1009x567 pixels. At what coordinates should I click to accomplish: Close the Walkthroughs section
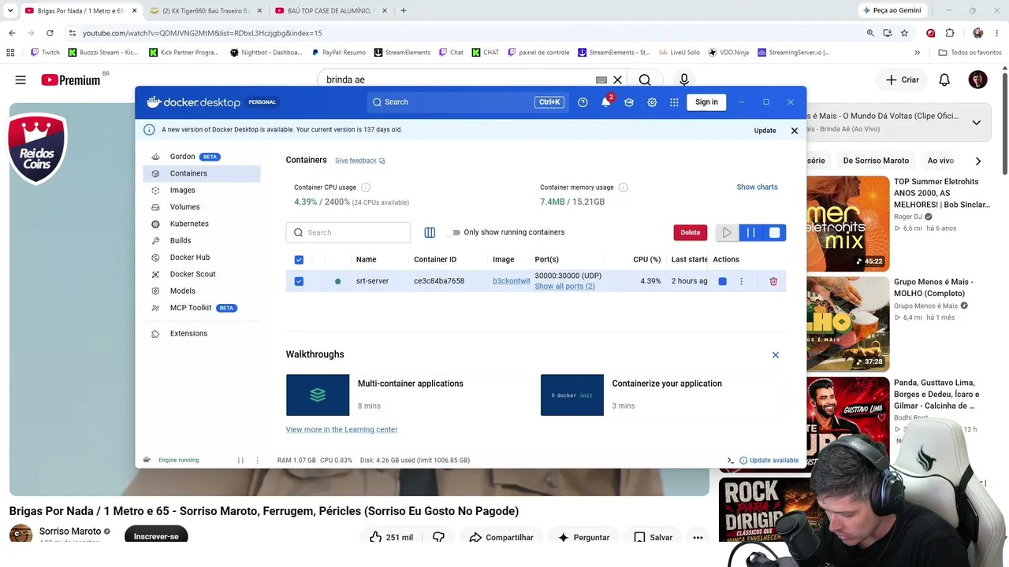pos(776,355)
